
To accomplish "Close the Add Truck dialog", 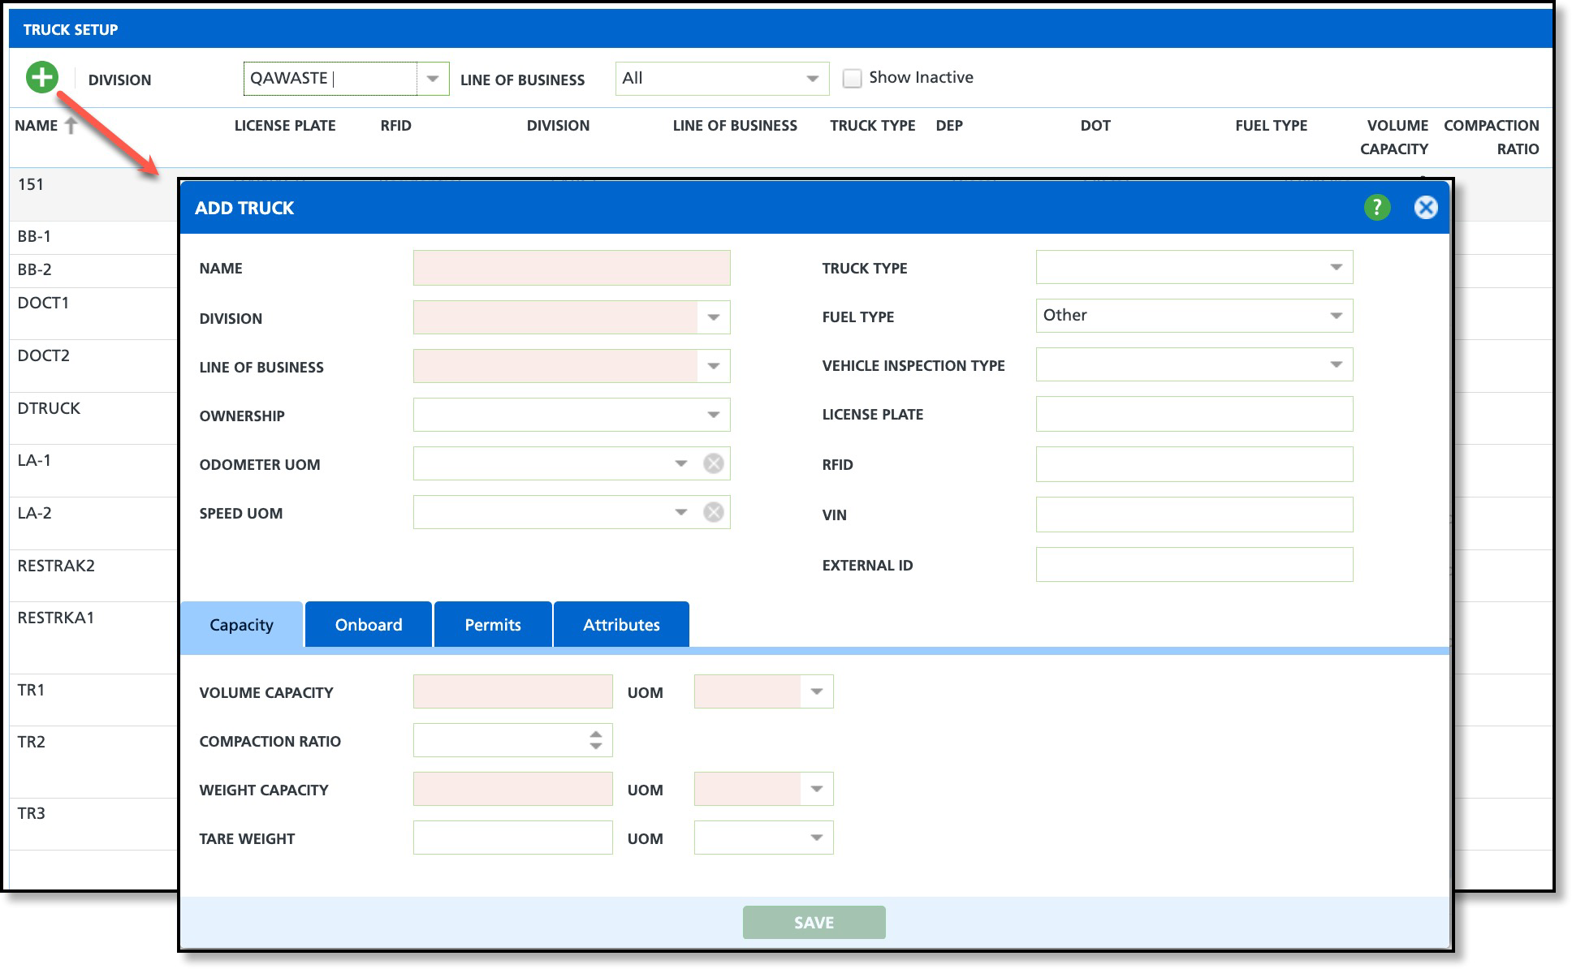I will click(x=1425, y=208).
